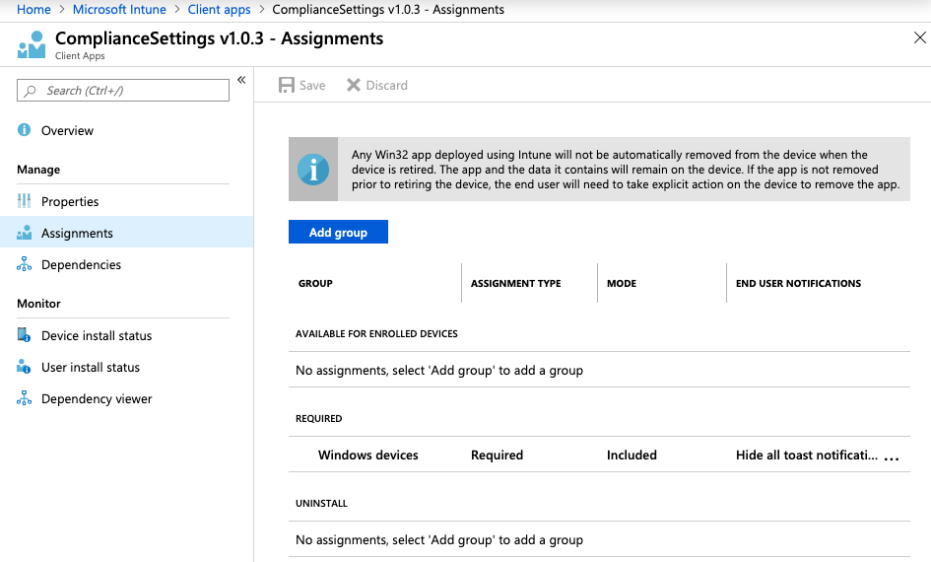Click the info icon in Win32 banner
931x562 pixels.
313,170
